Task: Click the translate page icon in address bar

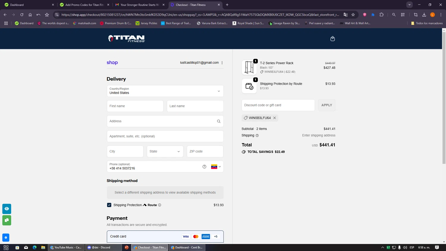Action: [346, 15]
